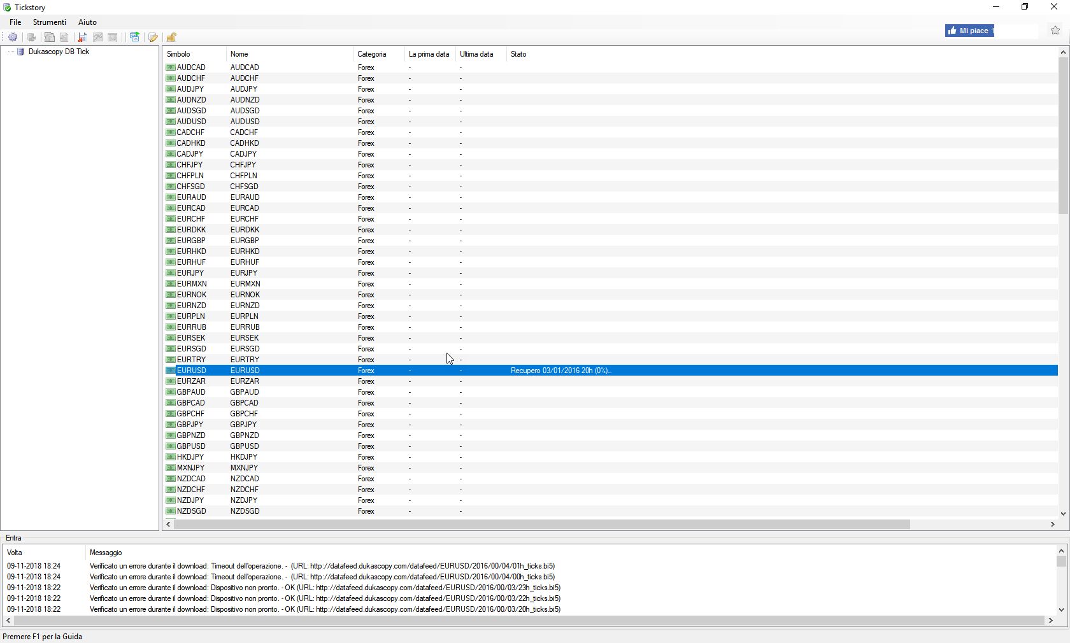Click the Recupero 03/01/2016 20h status text

click(560, 371)
